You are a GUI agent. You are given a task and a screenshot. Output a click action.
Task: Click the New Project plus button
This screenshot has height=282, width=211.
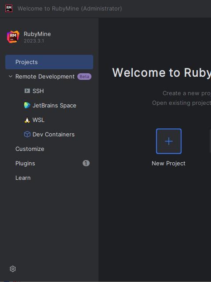tap(169, 141)
